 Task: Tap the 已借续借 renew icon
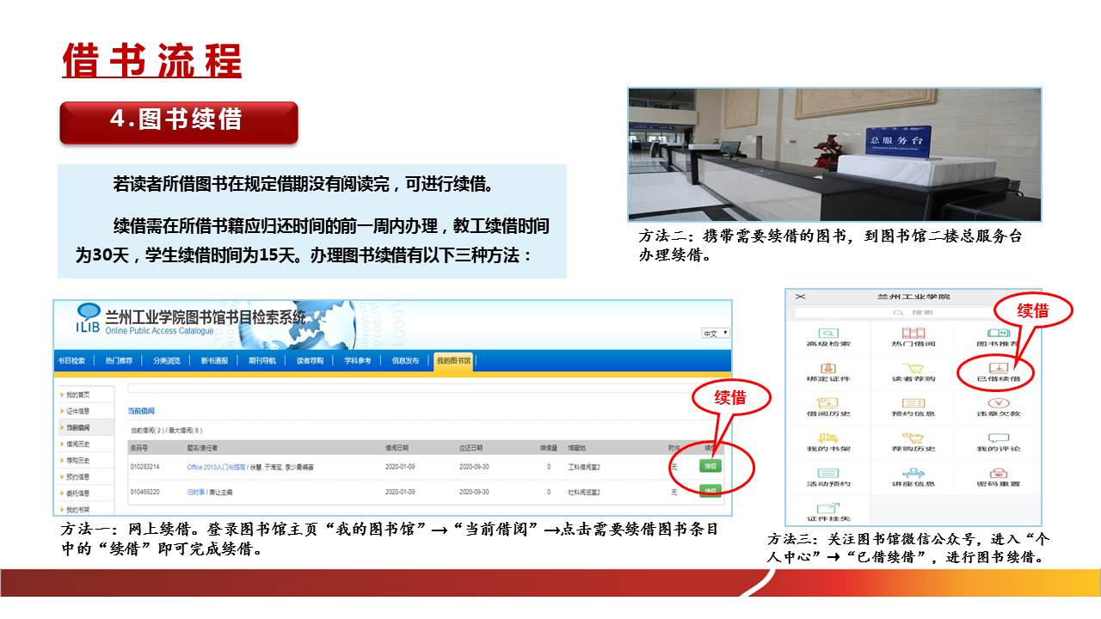click(x=998, y=368)
